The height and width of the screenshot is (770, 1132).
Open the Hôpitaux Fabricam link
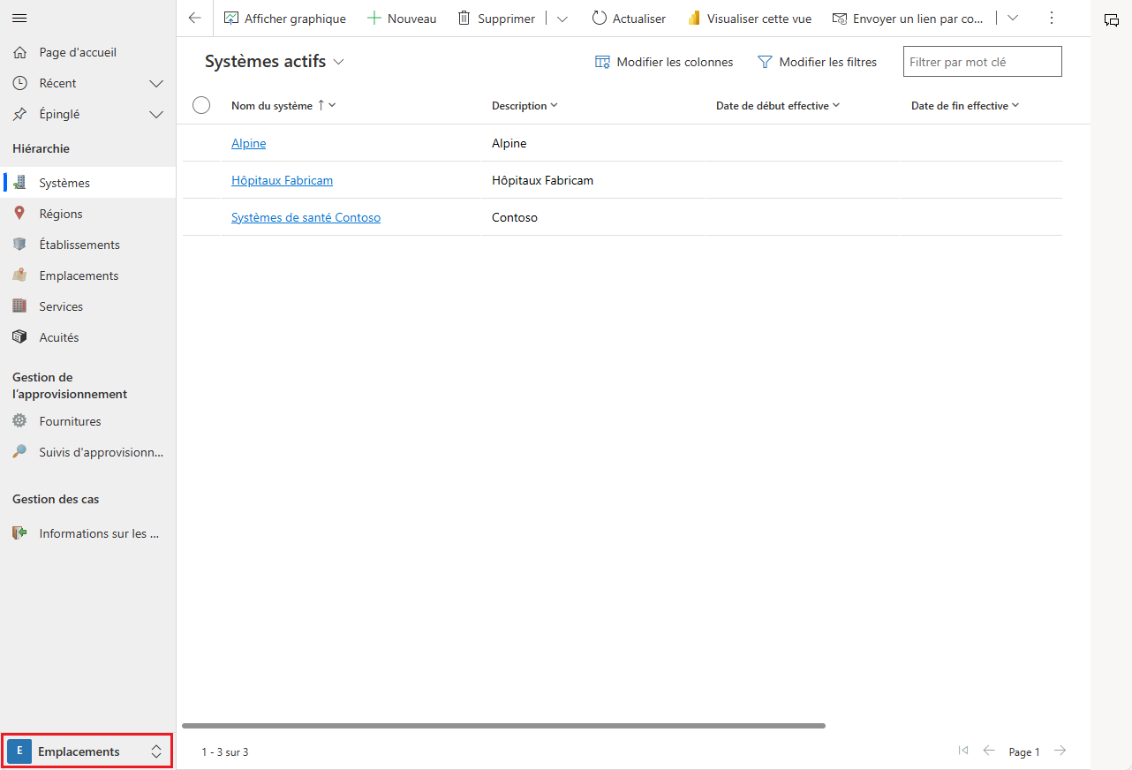tap(282, 180)
